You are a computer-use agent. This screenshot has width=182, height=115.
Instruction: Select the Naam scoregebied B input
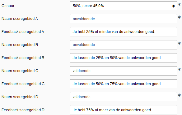(124, 45)
